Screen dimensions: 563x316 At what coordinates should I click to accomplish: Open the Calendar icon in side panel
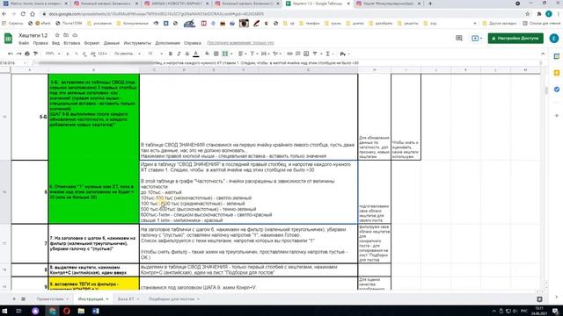pos(557,56)
